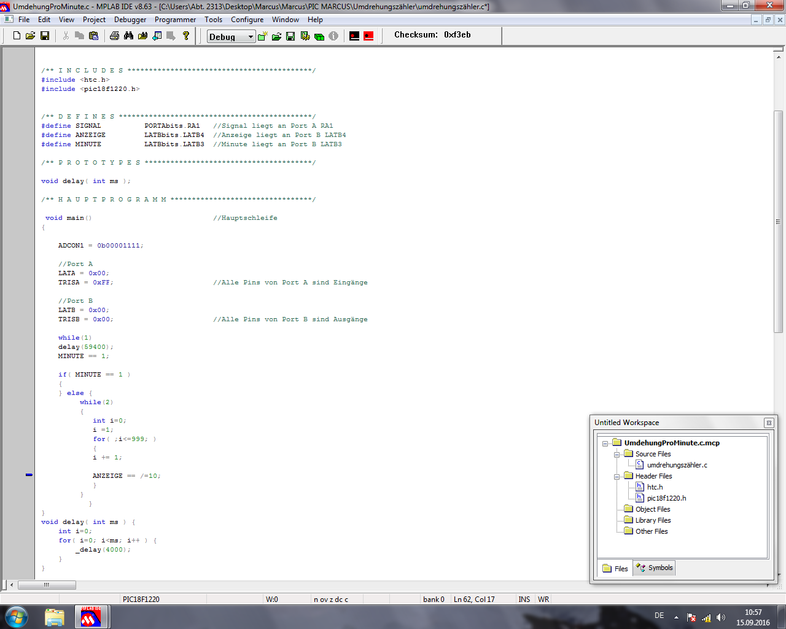Click the Open File icon in the standard toolbar

[30, 36]
